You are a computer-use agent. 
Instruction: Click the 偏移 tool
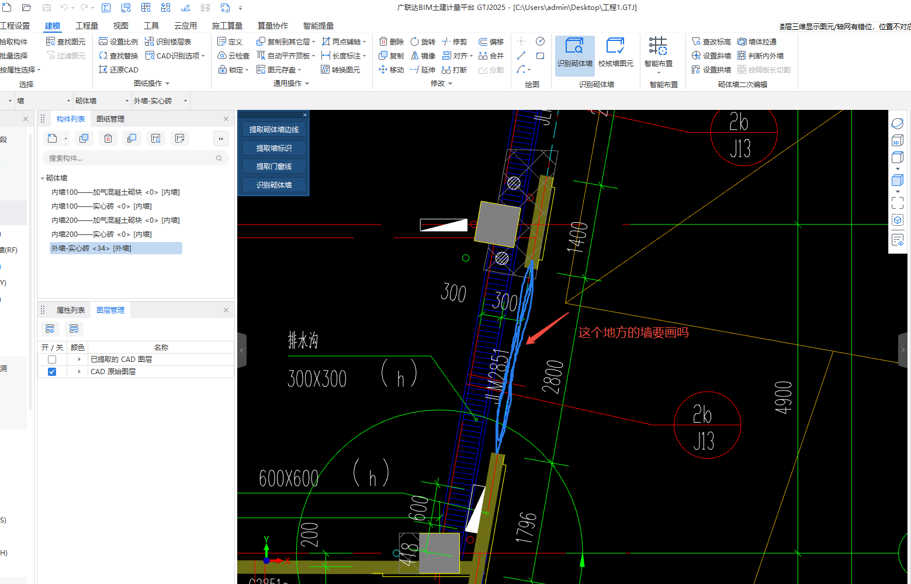[x=491, y=42]
